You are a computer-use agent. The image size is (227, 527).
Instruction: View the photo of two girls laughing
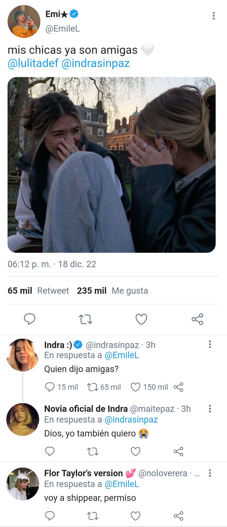click(x=112, y=165)
